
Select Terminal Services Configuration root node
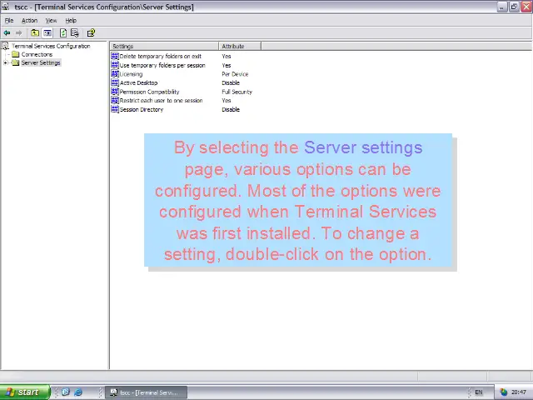51,46
